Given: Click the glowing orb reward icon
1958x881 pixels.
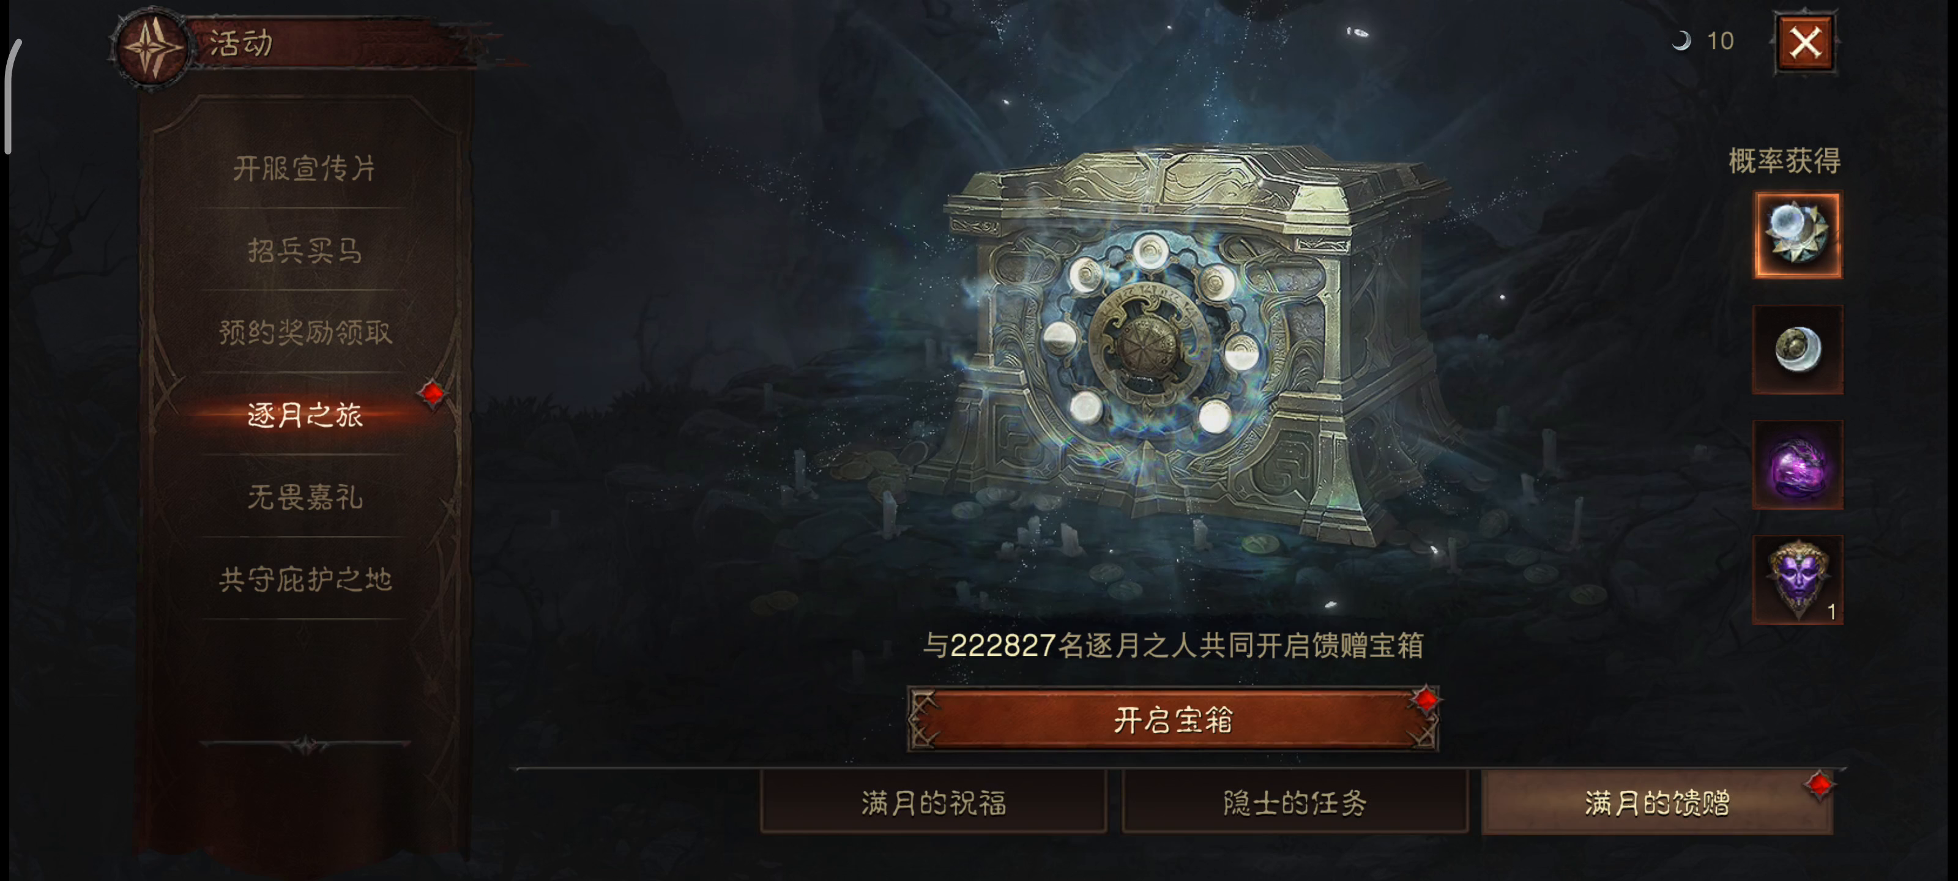Looking at the screenshot, I should click(x=1798, y=235).
